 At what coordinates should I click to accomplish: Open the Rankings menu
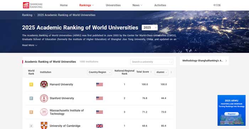pos(86,5)
